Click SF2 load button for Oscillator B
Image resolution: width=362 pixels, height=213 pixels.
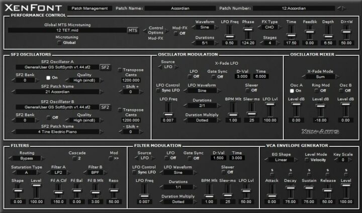pos(105,107)
